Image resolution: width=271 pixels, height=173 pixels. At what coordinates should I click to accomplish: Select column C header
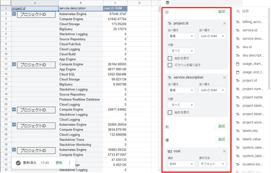[x=115, y=3]
